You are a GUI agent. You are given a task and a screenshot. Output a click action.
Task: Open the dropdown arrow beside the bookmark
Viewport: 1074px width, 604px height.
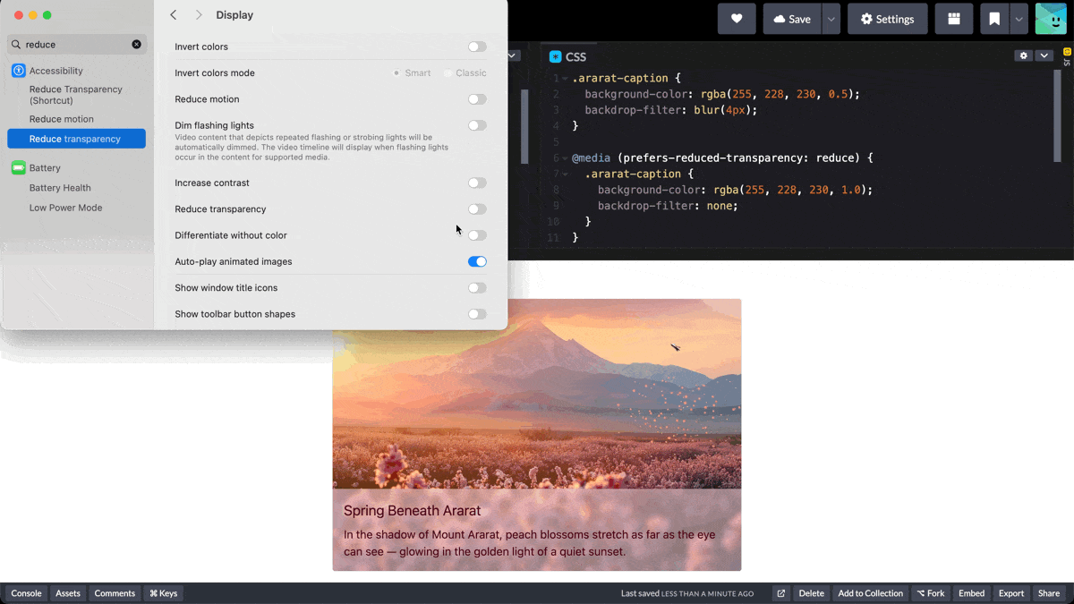(1019, 19)
